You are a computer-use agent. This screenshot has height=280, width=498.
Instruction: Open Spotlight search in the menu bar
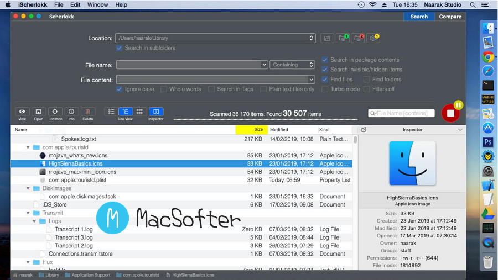coord(473,5)
